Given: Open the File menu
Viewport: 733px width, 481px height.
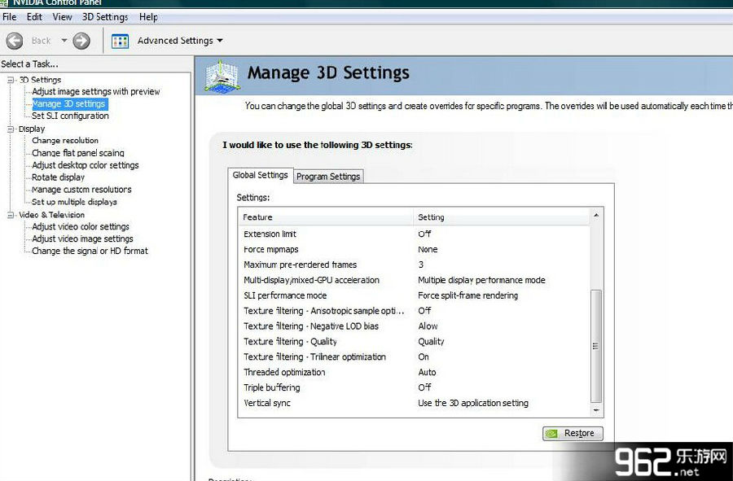Looking at the screenshot, I should (9, 17).
